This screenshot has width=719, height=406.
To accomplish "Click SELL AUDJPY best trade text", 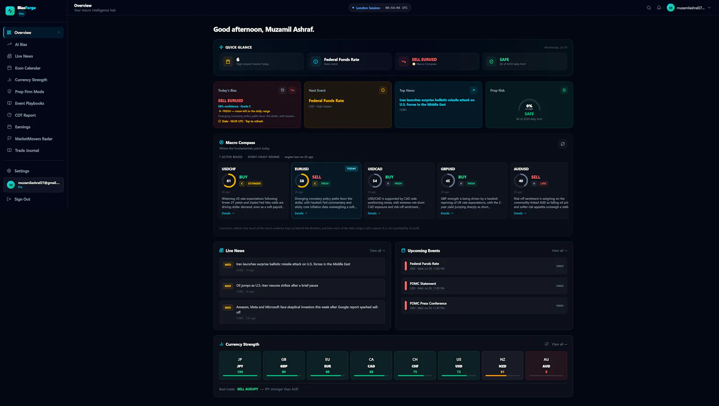I will point(248,389).
